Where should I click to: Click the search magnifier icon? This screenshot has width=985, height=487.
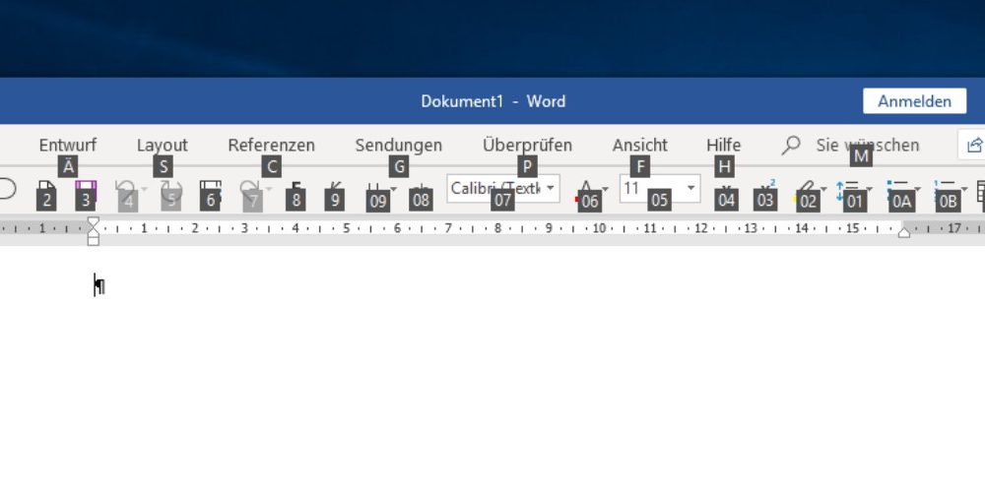click(x=791, y=145)
